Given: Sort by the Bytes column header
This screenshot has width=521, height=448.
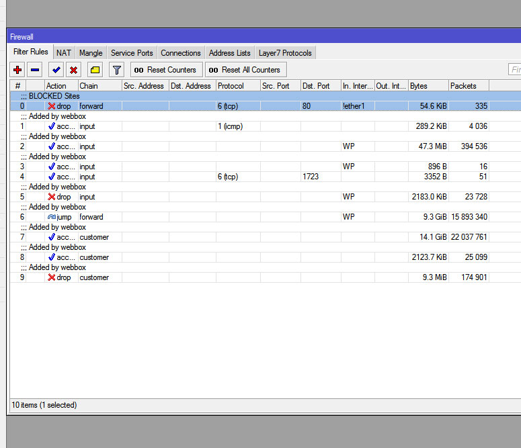Looking at the screenshot, I should (428, 86).
